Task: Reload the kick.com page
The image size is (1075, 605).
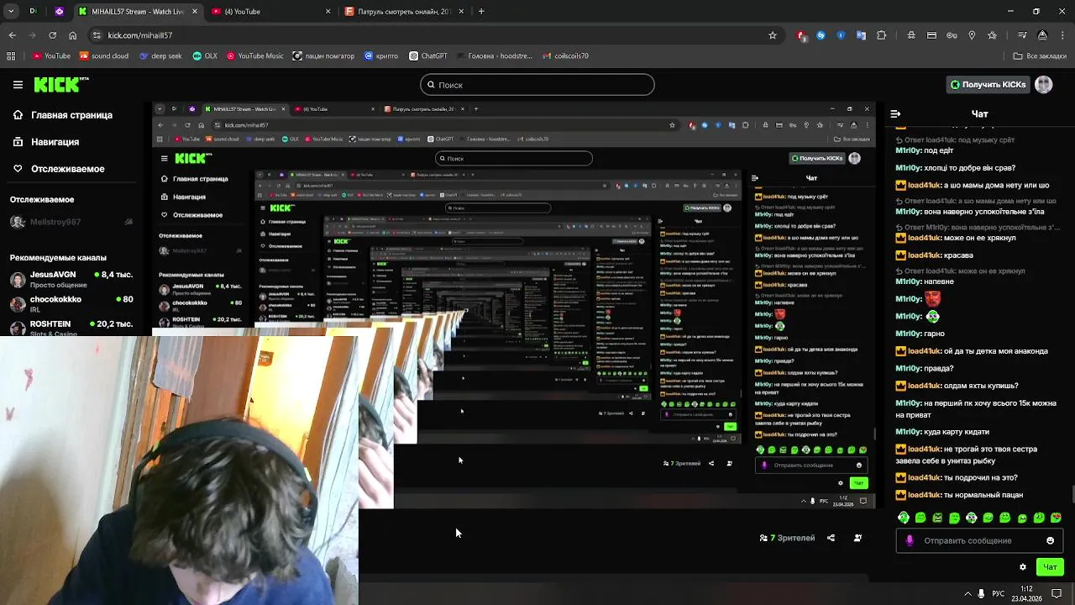Action: (52, 35)
